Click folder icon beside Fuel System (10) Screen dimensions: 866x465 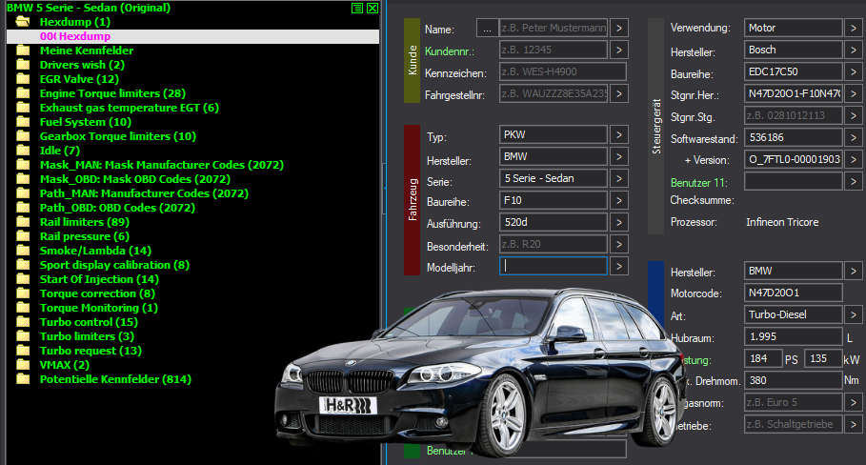click(x=23, y=122)
